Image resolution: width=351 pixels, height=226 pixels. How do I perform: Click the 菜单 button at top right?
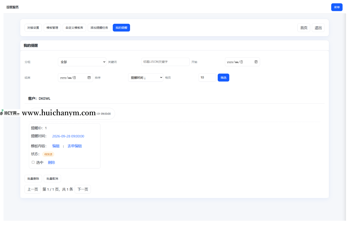tap(336, 7)
